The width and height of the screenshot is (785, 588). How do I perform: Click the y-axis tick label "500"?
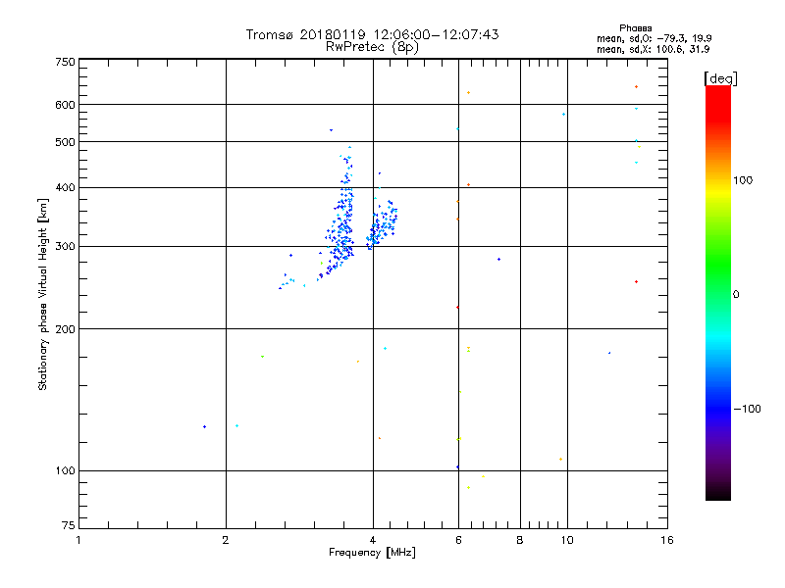(66, 142)
